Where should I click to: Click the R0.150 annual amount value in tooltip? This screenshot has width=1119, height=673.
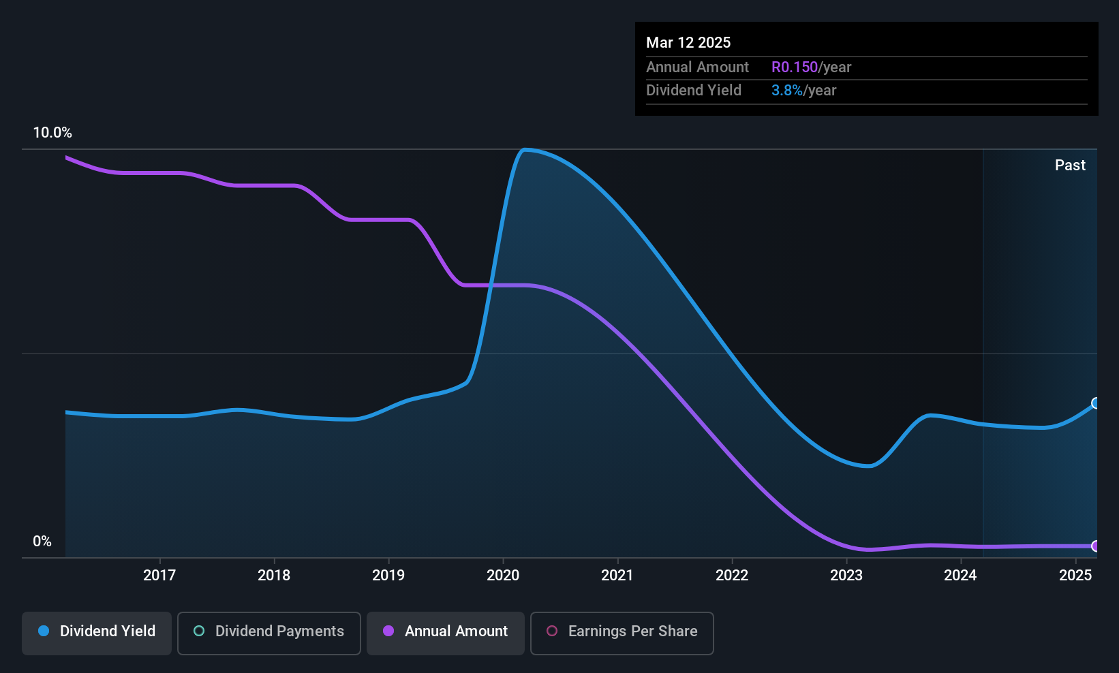coord(795,67)
